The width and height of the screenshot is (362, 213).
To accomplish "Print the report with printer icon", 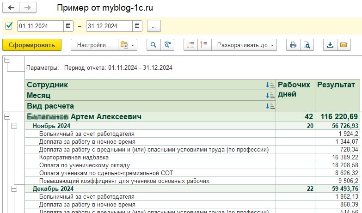I will pyautogui.click(x=293, y=45).
